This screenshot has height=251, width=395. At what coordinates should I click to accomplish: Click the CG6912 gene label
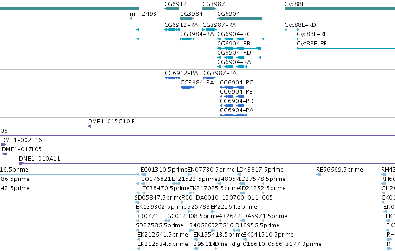tap(175, 4)
